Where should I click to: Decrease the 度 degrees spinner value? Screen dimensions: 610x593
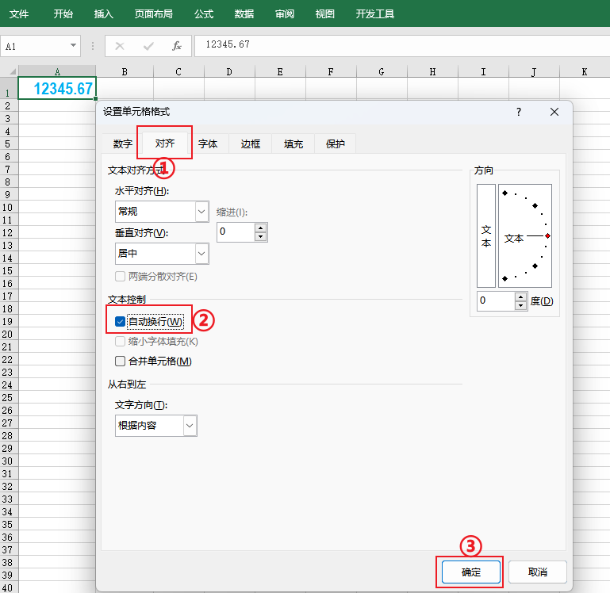pyautogui.click(x=521, y=305)
